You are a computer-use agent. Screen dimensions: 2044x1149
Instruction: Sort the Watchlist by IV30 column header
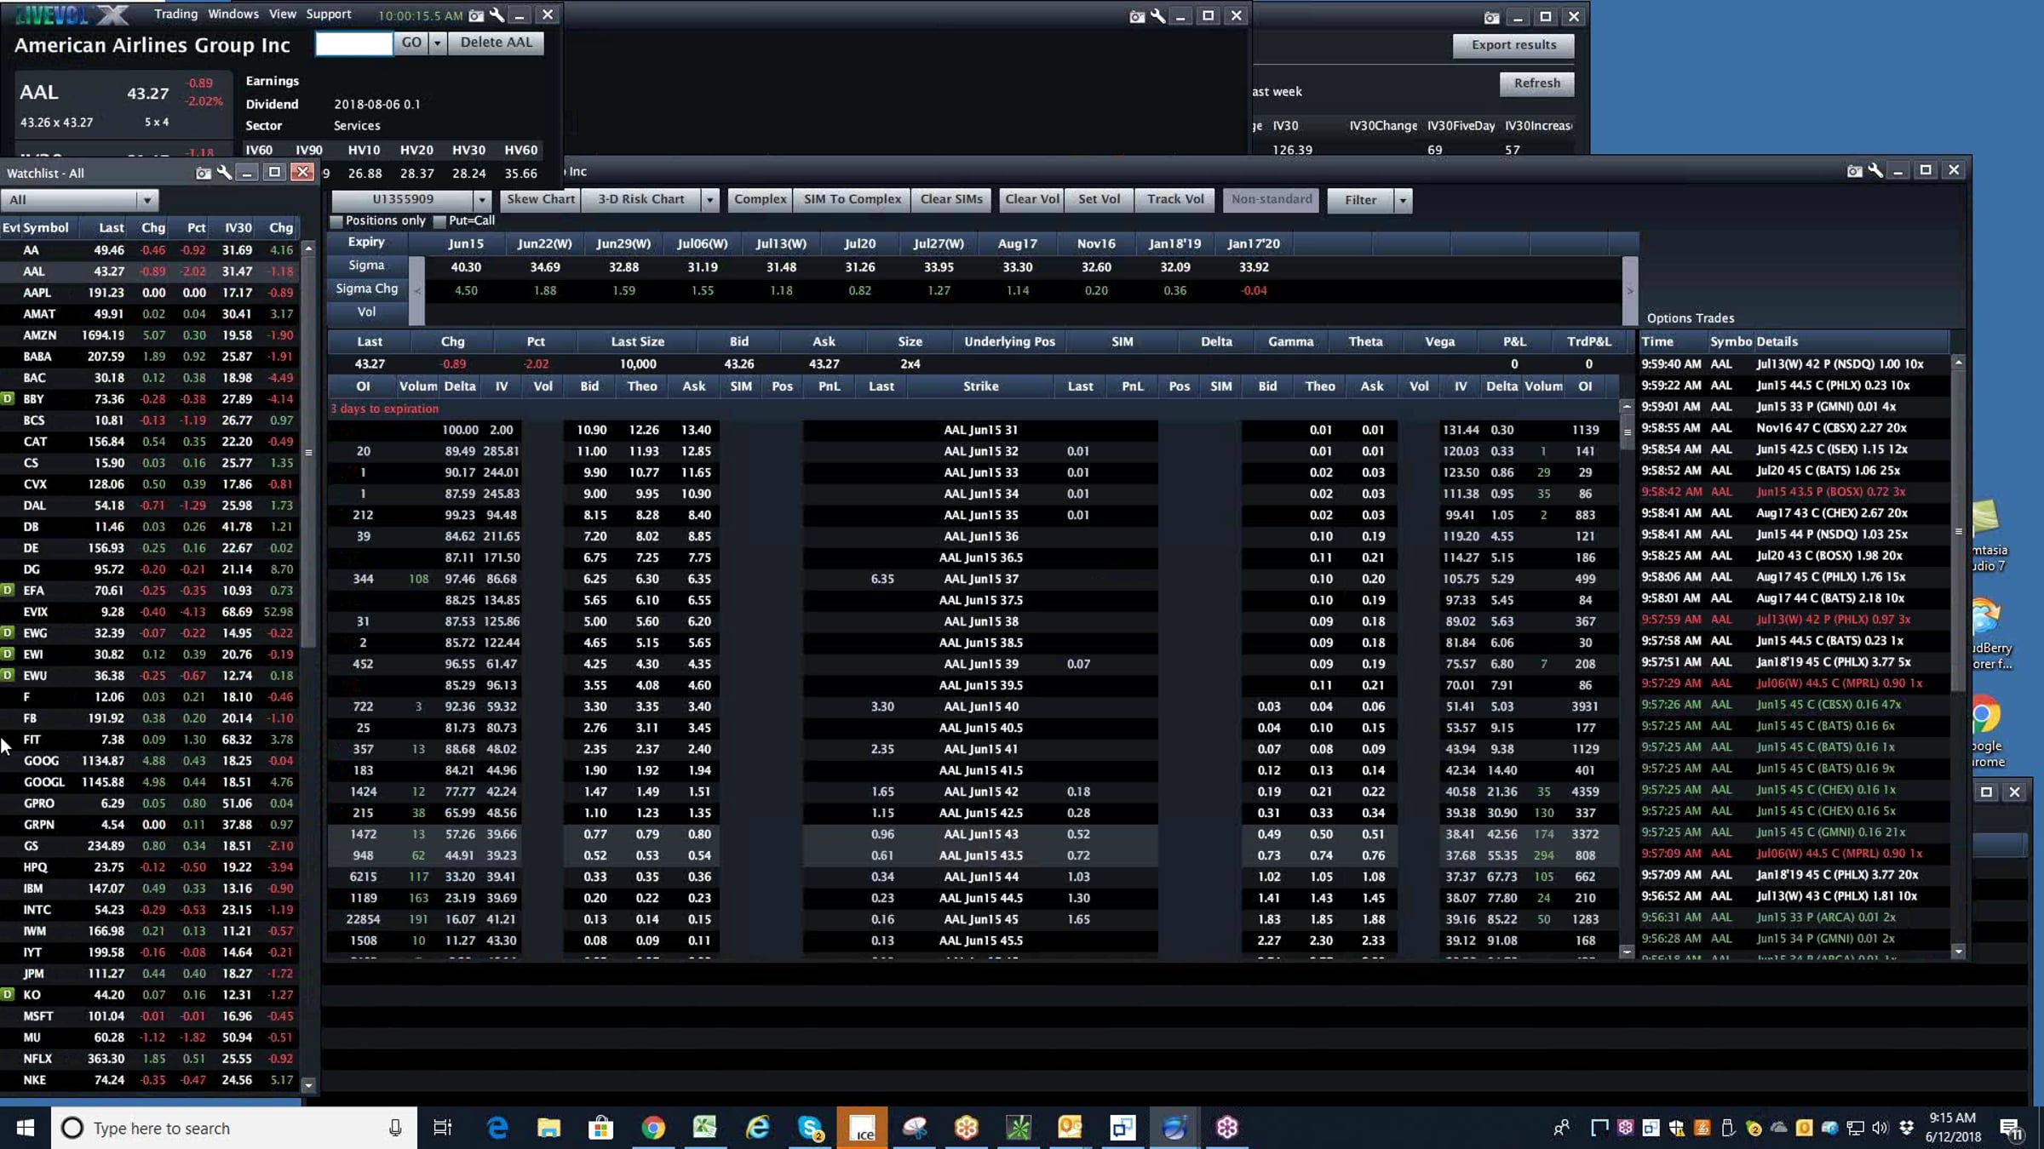coord(238,228)
